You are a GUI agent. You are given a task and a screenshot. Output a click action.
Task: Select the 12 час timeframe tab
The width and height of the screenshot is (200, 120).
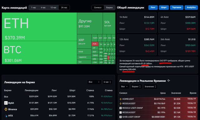pyautogui.click(x=53, y=7)
